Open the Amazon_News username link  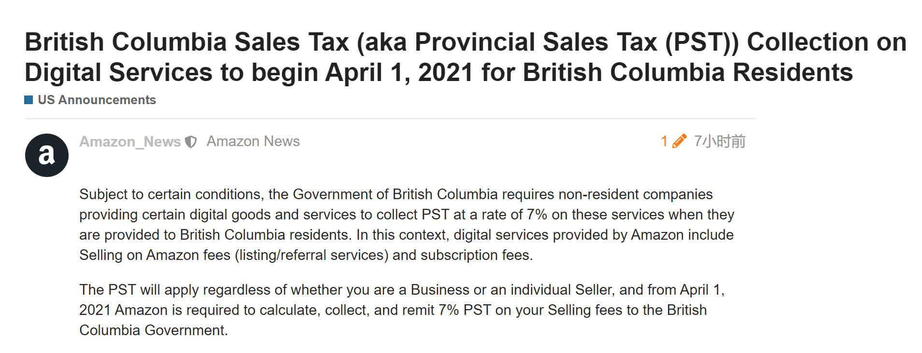point(130,142)
